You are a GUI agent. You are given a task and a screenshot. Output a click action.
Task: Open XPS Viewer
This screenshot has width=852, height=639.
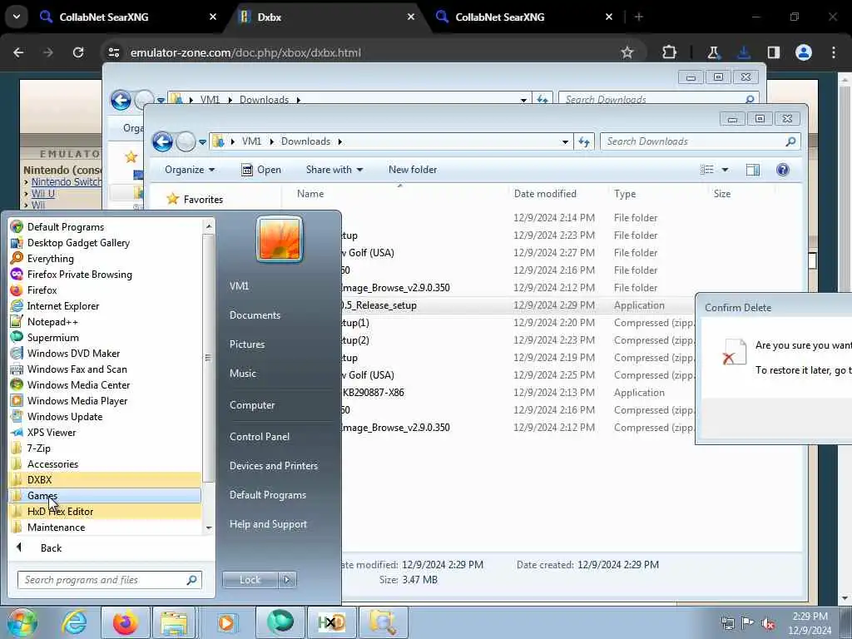tap(51, 433)
